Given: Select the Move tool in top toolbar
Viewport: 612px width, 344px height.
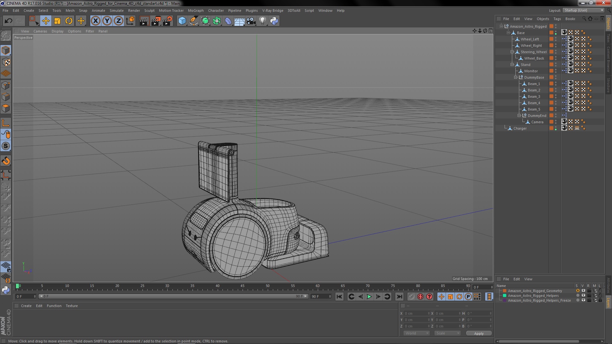Looking at the screenshot, I should pyautogui.click(x=46, y=21).
